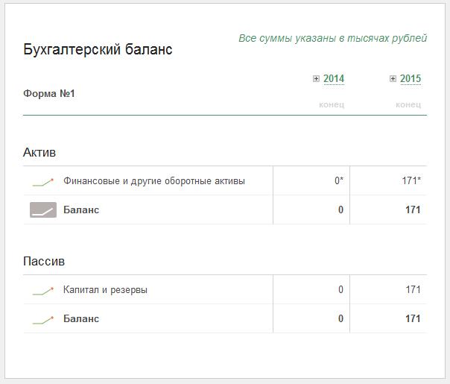
Task: Click the 171* value for оборотные активы in 2015
Action: tap(412, 181)
